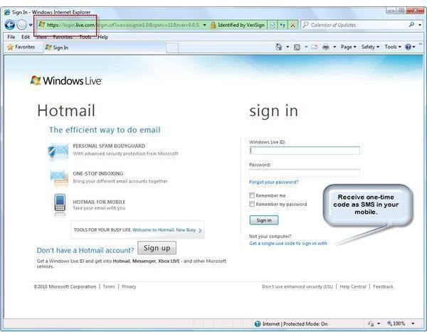This screenshot has width=427, height=332.
Task: Open a new tab with the blank tab button
Action: (x=172, y=48)
